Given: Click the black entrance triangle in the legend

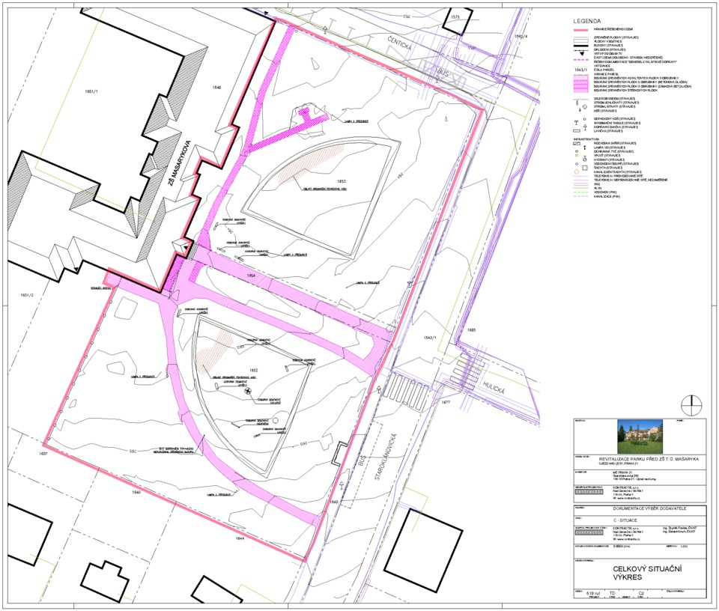Looking at the screenshot, I should point(583,53).
